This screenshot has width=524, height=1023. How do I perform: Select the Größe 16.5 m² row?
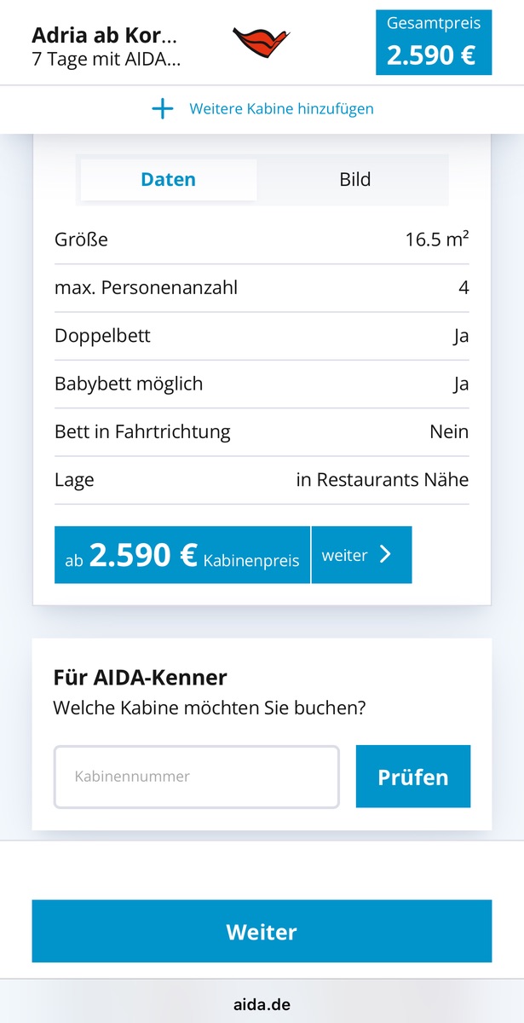pos(262,240)
